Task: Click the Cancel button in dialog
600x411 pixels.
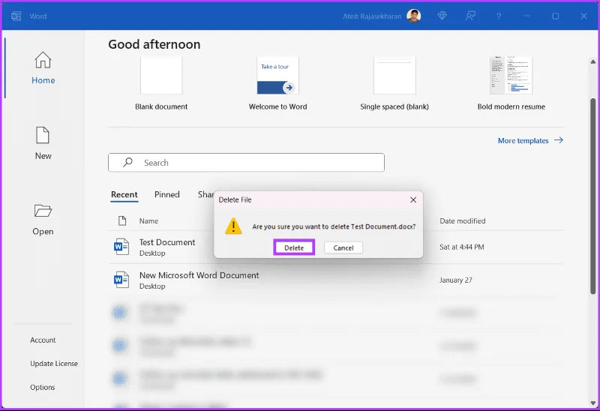Action: [x=343, y=247]
